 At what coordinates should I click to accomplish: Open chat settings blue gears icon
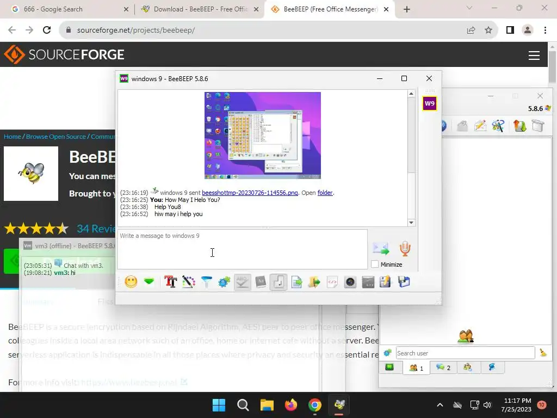click(x=224, y=282)
